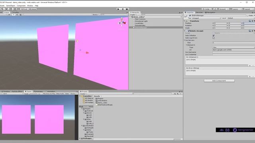Open the GameObject menu
The image size is (255, 143).
point(11,6)
